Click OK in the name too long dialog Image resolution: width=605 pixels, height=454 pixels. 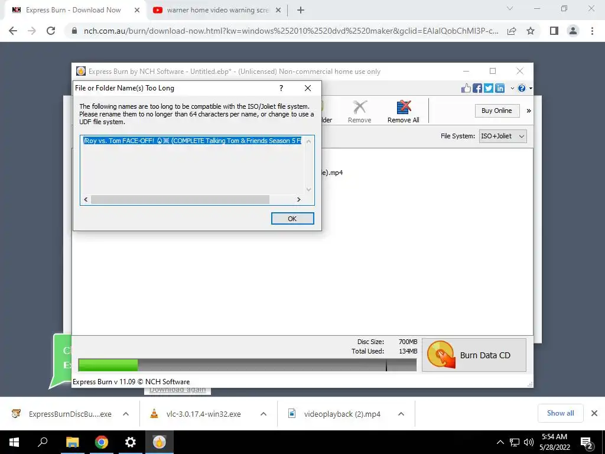point(292,219)
